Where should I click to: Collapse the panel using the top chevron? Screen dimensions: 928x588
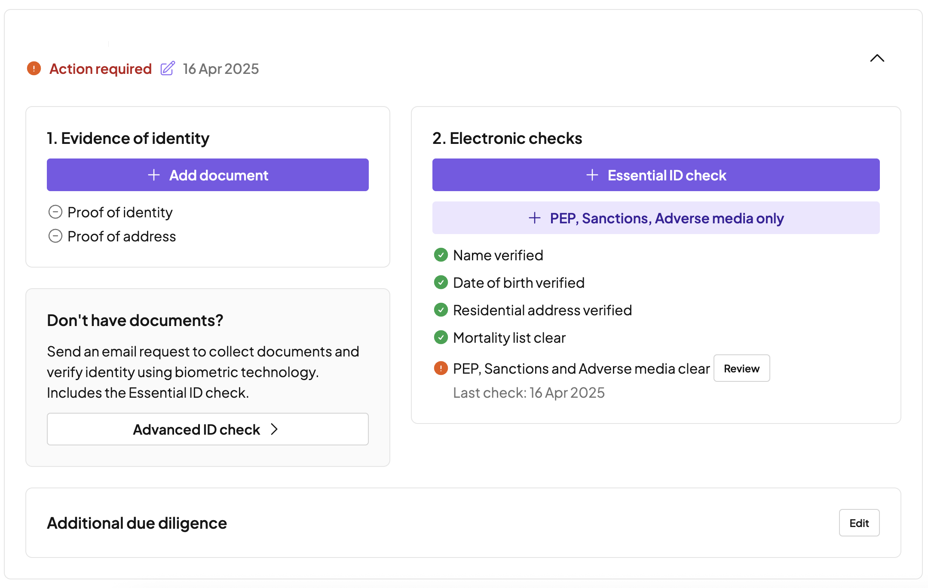(x=877, y=58)
